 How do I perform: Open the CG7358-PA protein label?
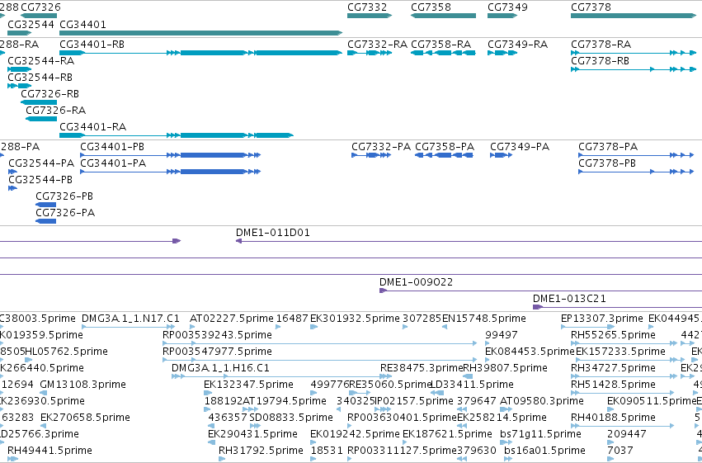(x=445, y=147)
